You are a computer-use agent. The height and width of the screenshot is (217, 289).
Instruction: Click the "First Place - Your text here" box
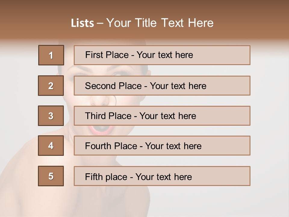tap(162, 55)
